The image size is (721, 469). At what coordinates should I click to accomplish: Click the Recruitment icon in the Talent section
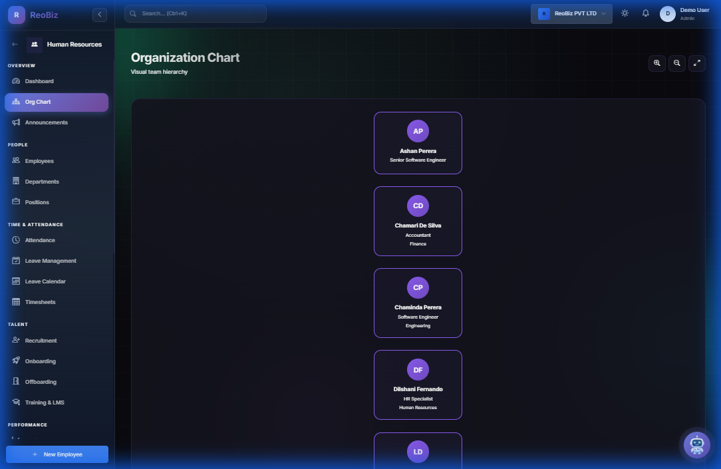15,340
